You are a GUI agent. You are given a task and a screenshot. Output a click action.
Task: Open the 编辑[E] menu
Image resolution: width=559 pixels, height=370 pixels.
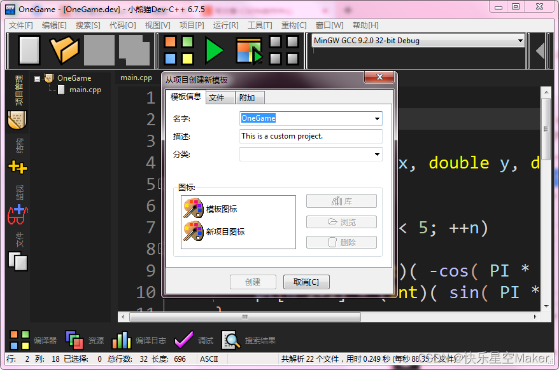[x=54, y=25]
